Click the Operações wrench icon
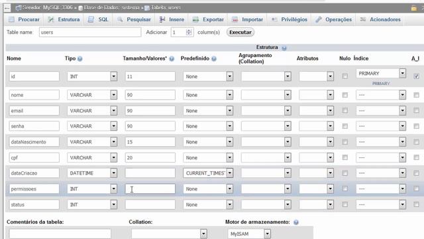 [319, 19]
